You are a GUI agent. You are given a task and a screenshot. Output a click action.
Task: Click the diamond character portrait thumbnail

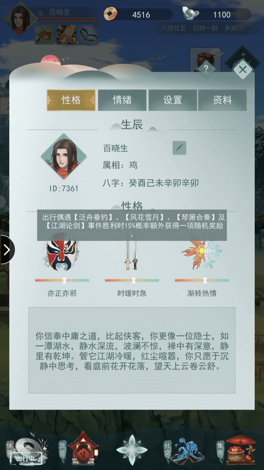tap(63, 156)
